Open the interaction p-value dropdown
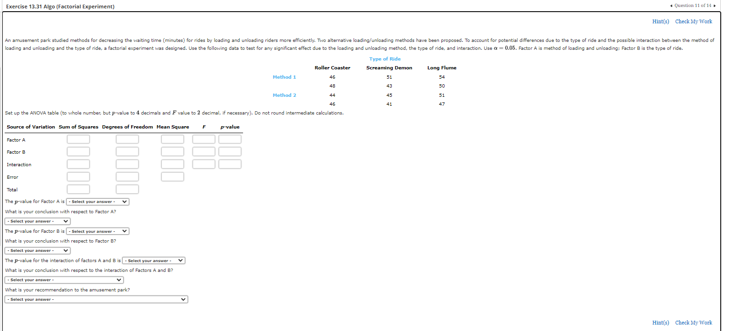Screen dimensions: 731x331 [x=153, y=260]
